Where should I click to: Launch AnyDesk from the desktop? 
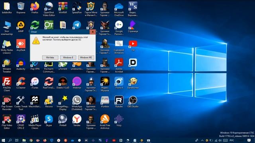click(21, 45)
